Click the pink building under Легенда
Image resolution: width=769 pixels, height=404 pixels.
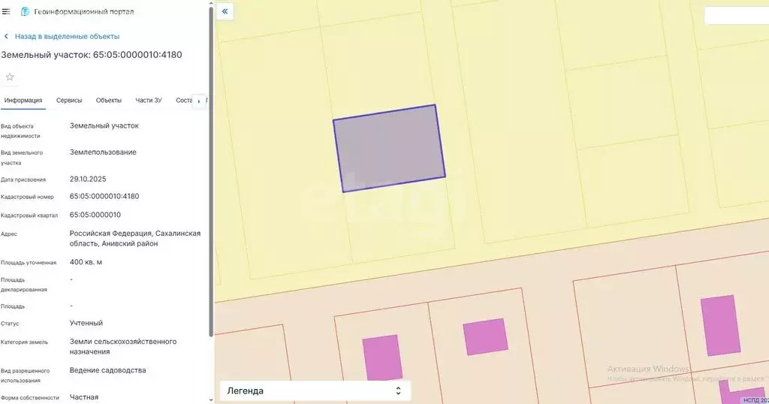[381, 357]
